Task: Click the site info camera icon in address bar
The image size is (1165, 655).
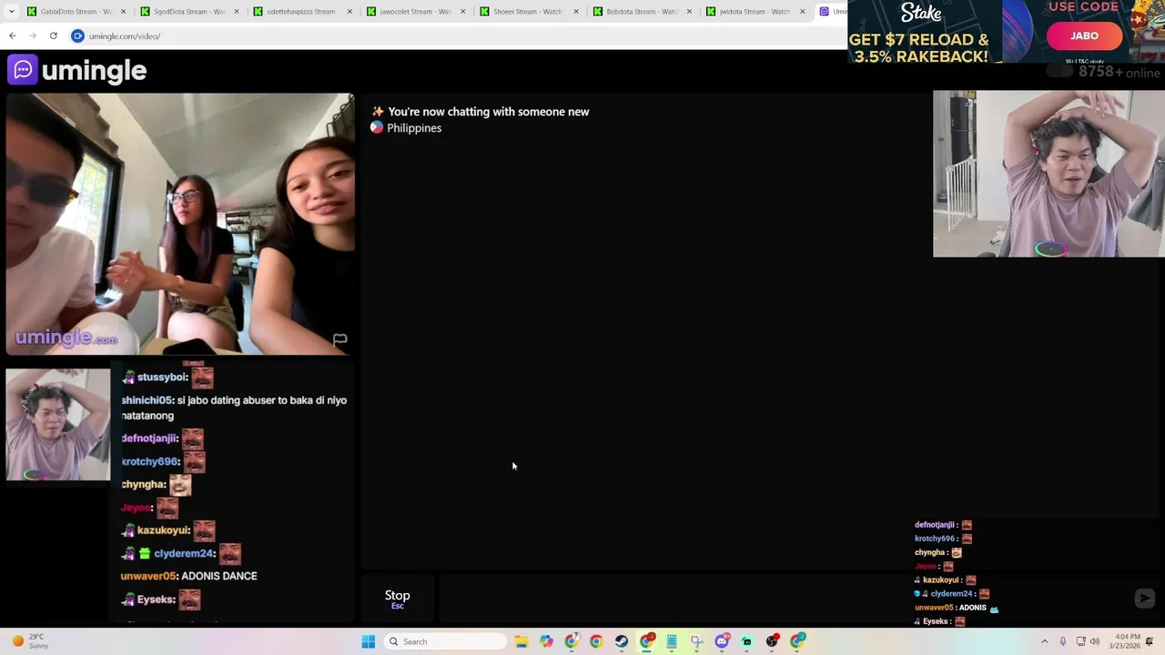Action: [x=77, y=35]
